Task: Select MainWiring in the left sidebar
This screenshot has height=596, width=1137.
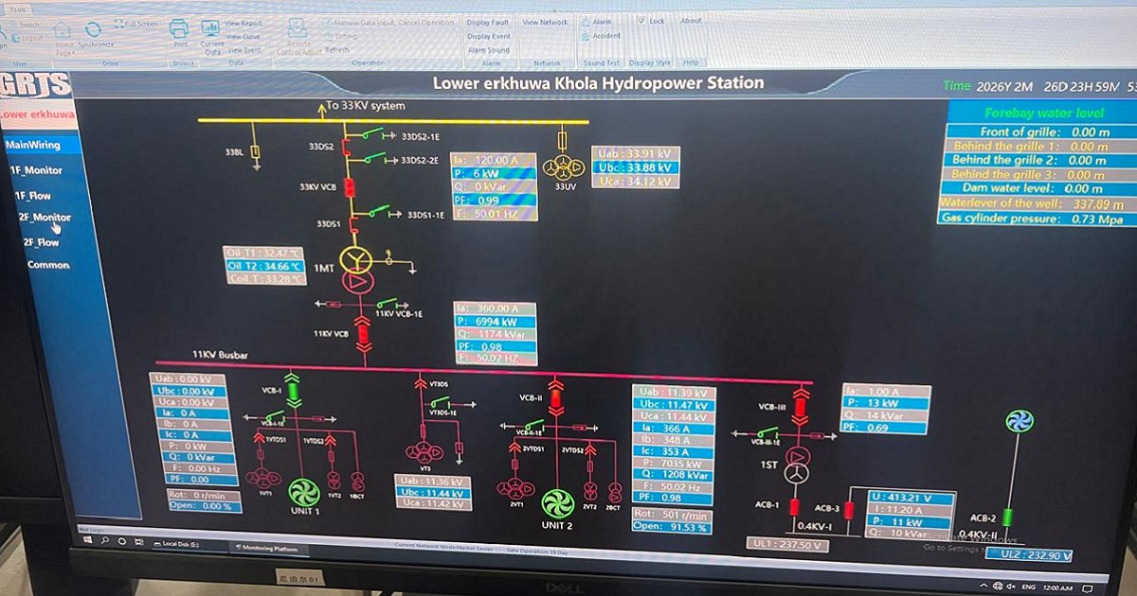Action: tap(33, 145)
